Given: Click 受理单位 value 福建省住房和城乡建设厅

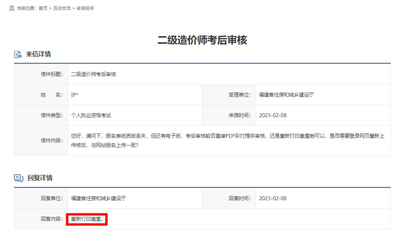Looking at the screenshot, I should 286,95.
